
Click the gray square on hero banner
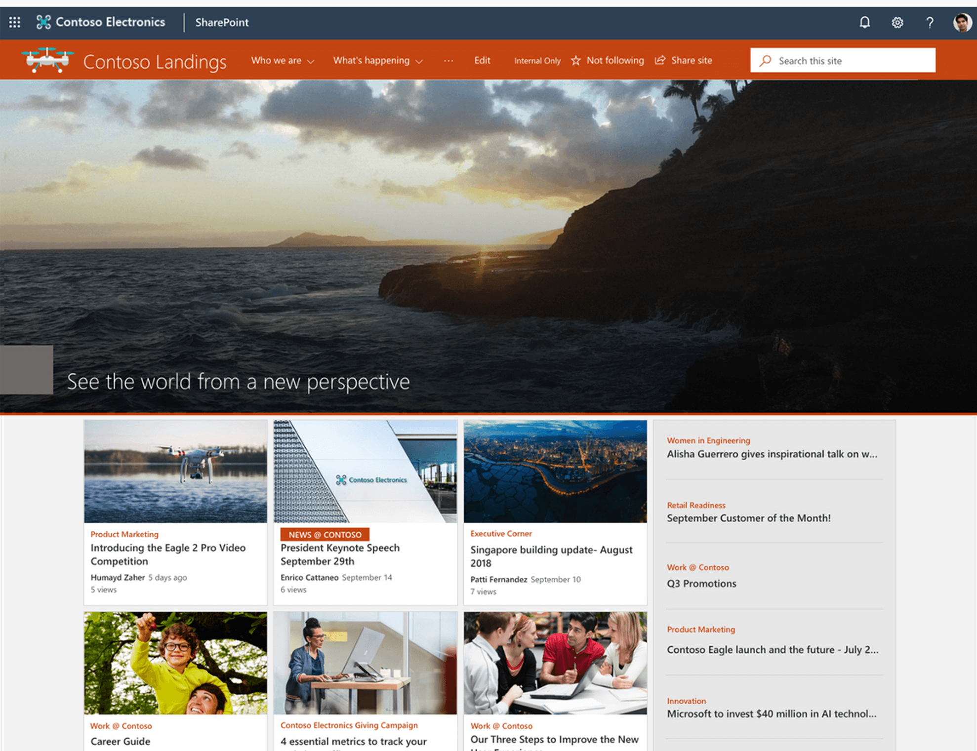[x=27, y=369]
